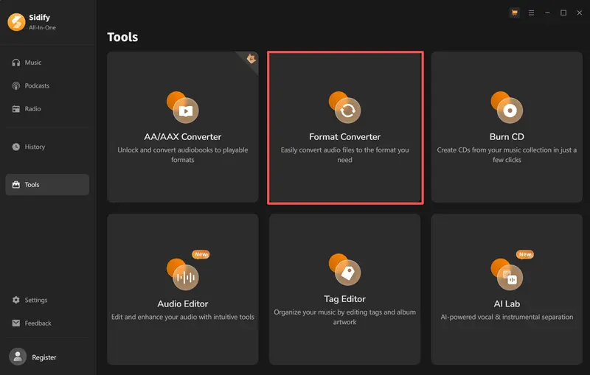Click the AI Lab title
The width and height of the screenshot is (590, 375).
[507, 304]
